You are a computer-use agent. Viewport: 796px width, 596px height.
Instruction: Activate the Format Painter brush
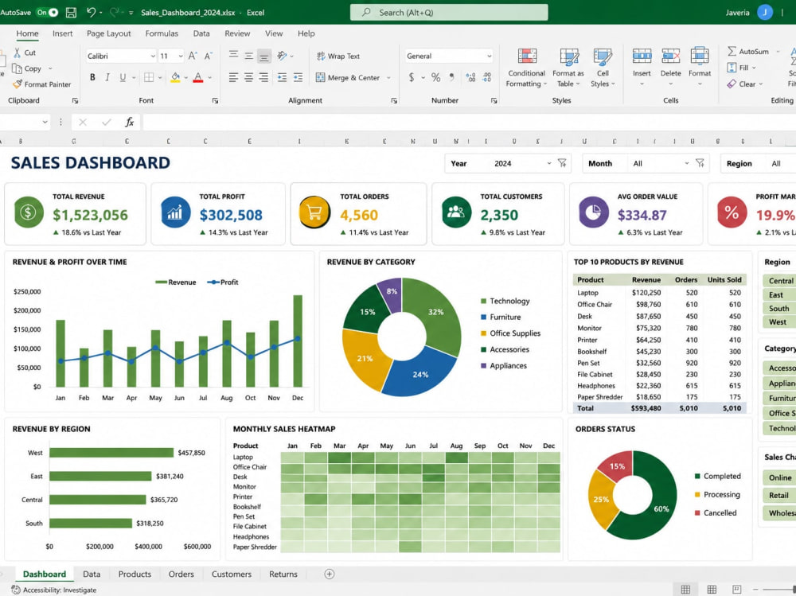(x=18, y=84)
